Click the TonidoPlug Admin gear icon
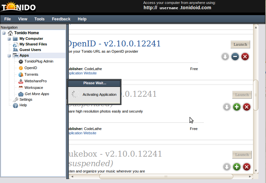Screen dimensions: 266x183 tap(21, 62)
